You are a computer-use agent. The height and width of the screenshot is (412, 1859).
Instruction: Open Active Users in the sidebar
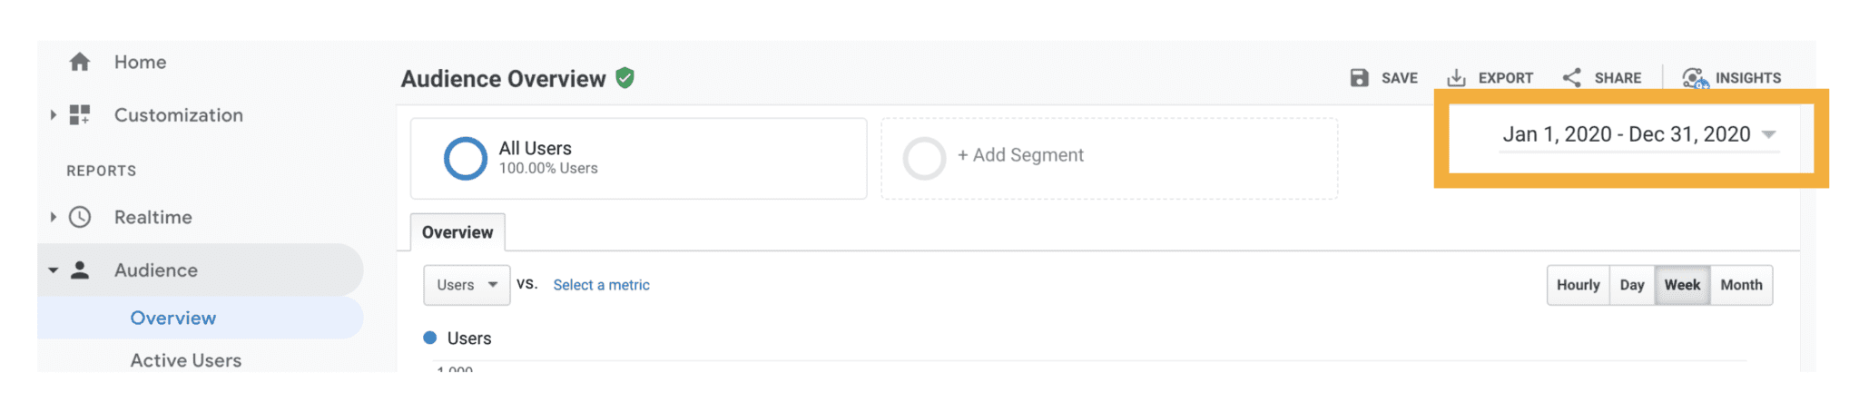pyautogui.click(x=186, y=360)
